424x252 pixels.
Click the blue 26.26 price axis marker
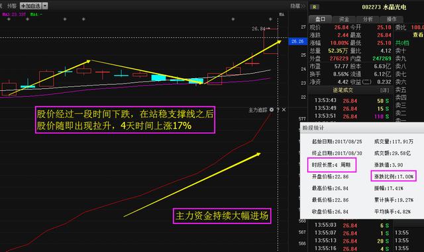(x=297, y=41)
